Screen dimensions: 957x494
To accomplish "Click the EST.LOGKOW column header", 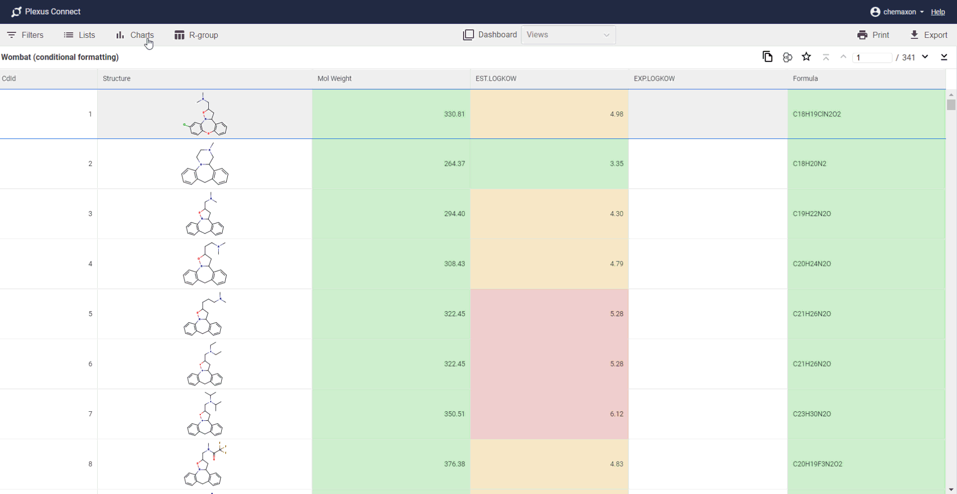I will [x=496, y=79].
